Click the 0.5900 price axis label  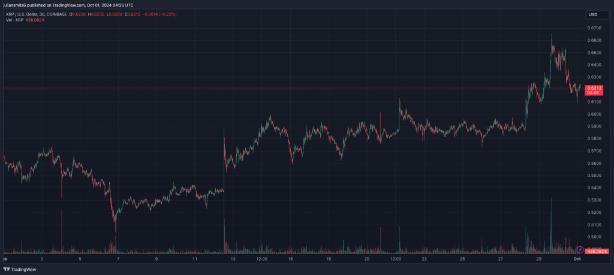coord(594,127)
